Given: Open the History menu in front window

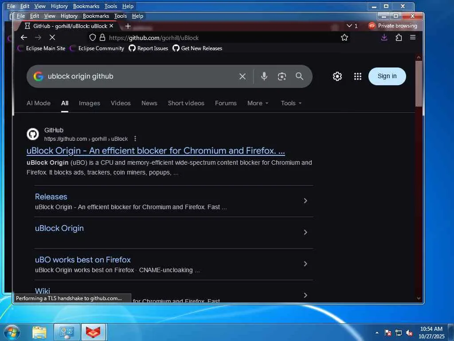Looking at the screenshot, I should tap(69, 16).
